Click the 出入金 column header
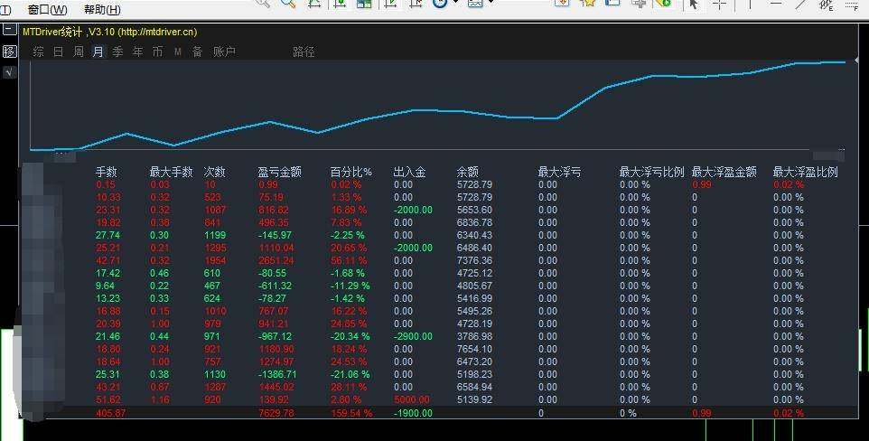The width and height of the screenshot is (869, 441). click(409, 172)
